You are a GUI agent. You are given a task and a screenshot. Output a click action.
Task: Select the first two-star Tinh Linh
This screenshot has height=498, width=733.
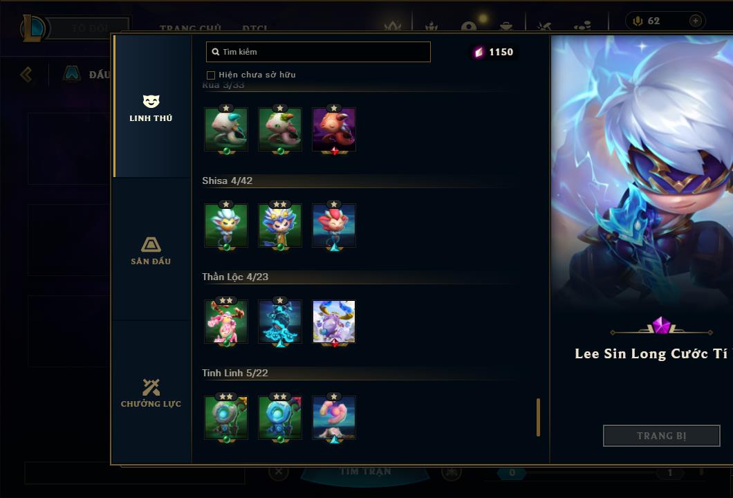tap(226, 418)
